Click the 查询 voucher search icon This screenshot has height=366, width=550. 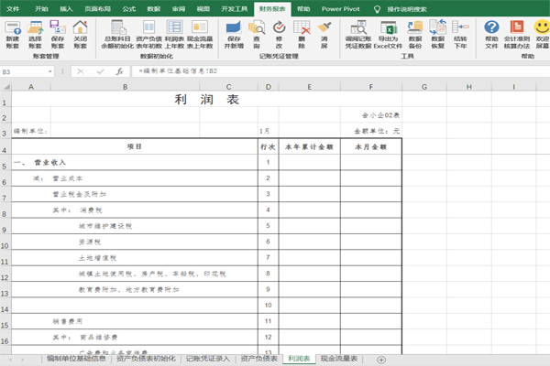[257, 35]
